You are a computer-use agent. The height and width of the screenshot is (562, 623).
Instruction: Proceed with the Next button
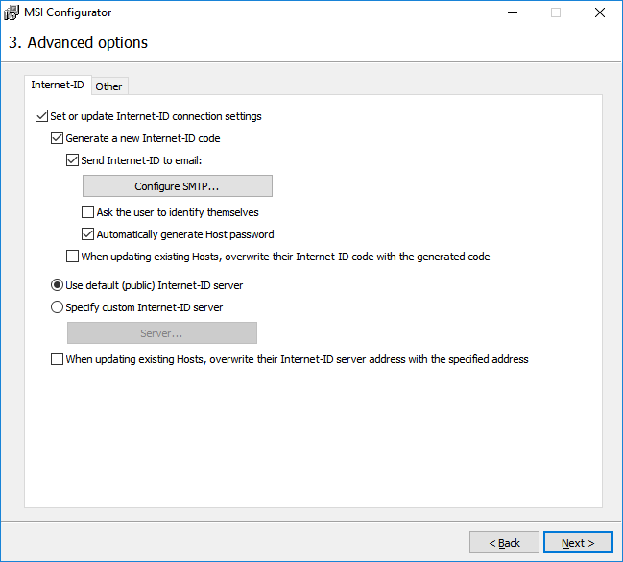[x=577, y=542]
